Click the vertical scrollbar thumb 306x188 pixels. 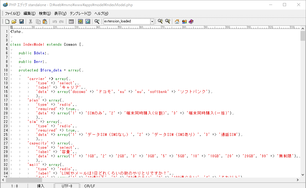pos(303,36)
